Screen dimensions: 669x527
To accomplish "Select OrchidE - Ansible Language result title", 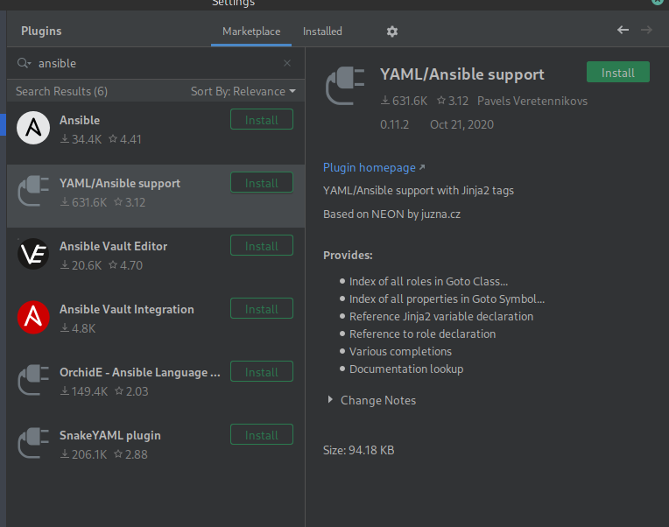I will tap(140, 372).
